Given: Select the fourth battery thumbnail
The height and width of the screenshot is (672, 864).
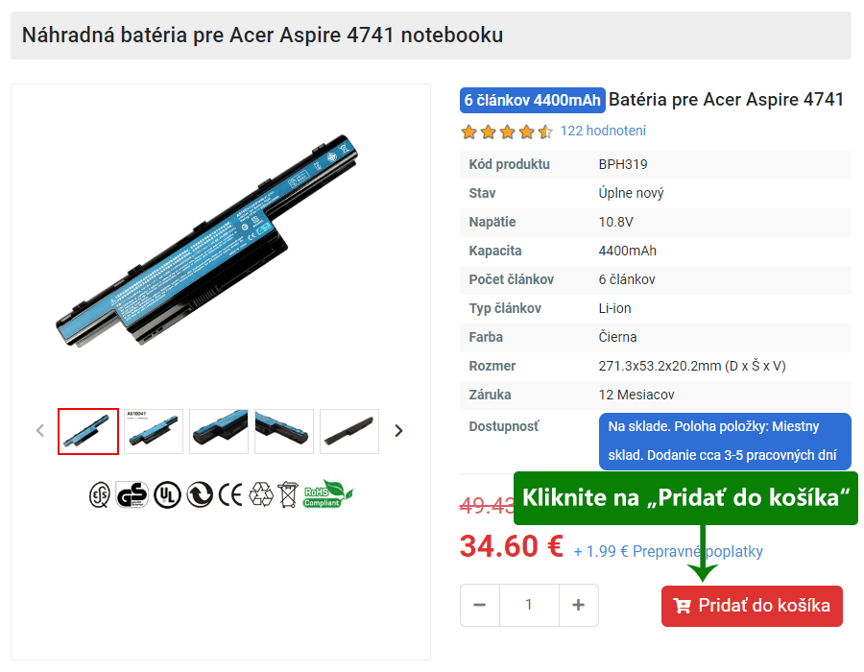Looking at the screenshot, I should tap(284, 431).
